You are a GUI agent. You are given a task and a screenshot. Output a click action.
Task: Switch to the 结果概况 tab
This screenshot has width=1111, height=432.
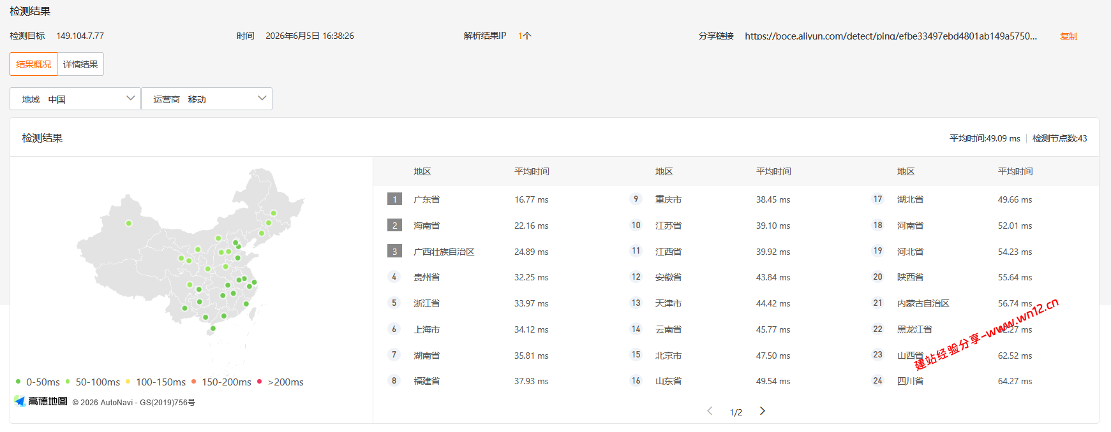(34, 64)
